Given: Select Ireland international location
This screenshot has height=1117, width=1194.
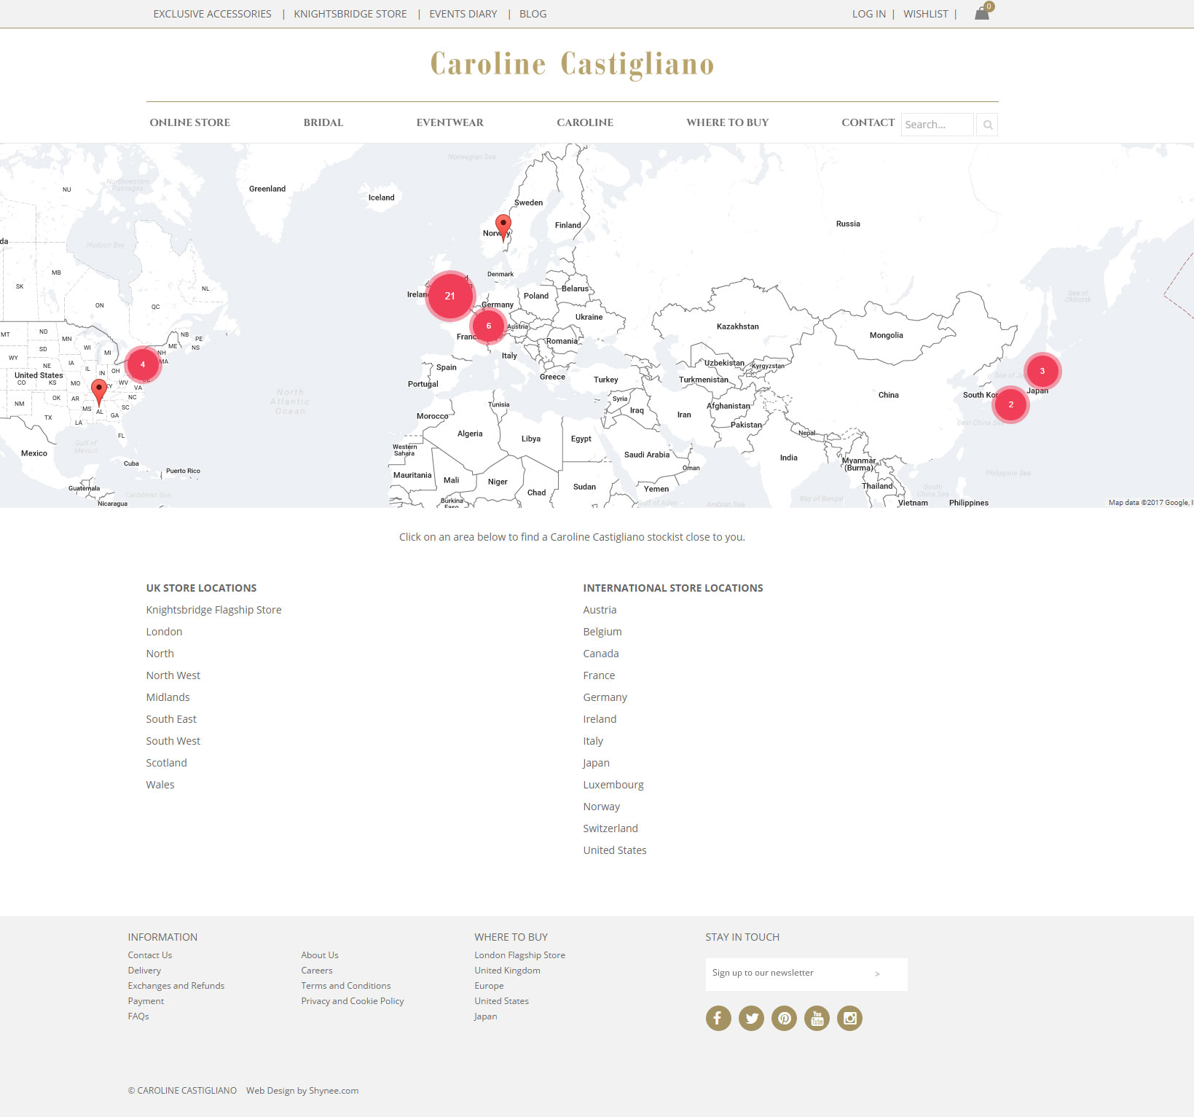Looking at the screenshot, I should (x=600, y=719).
